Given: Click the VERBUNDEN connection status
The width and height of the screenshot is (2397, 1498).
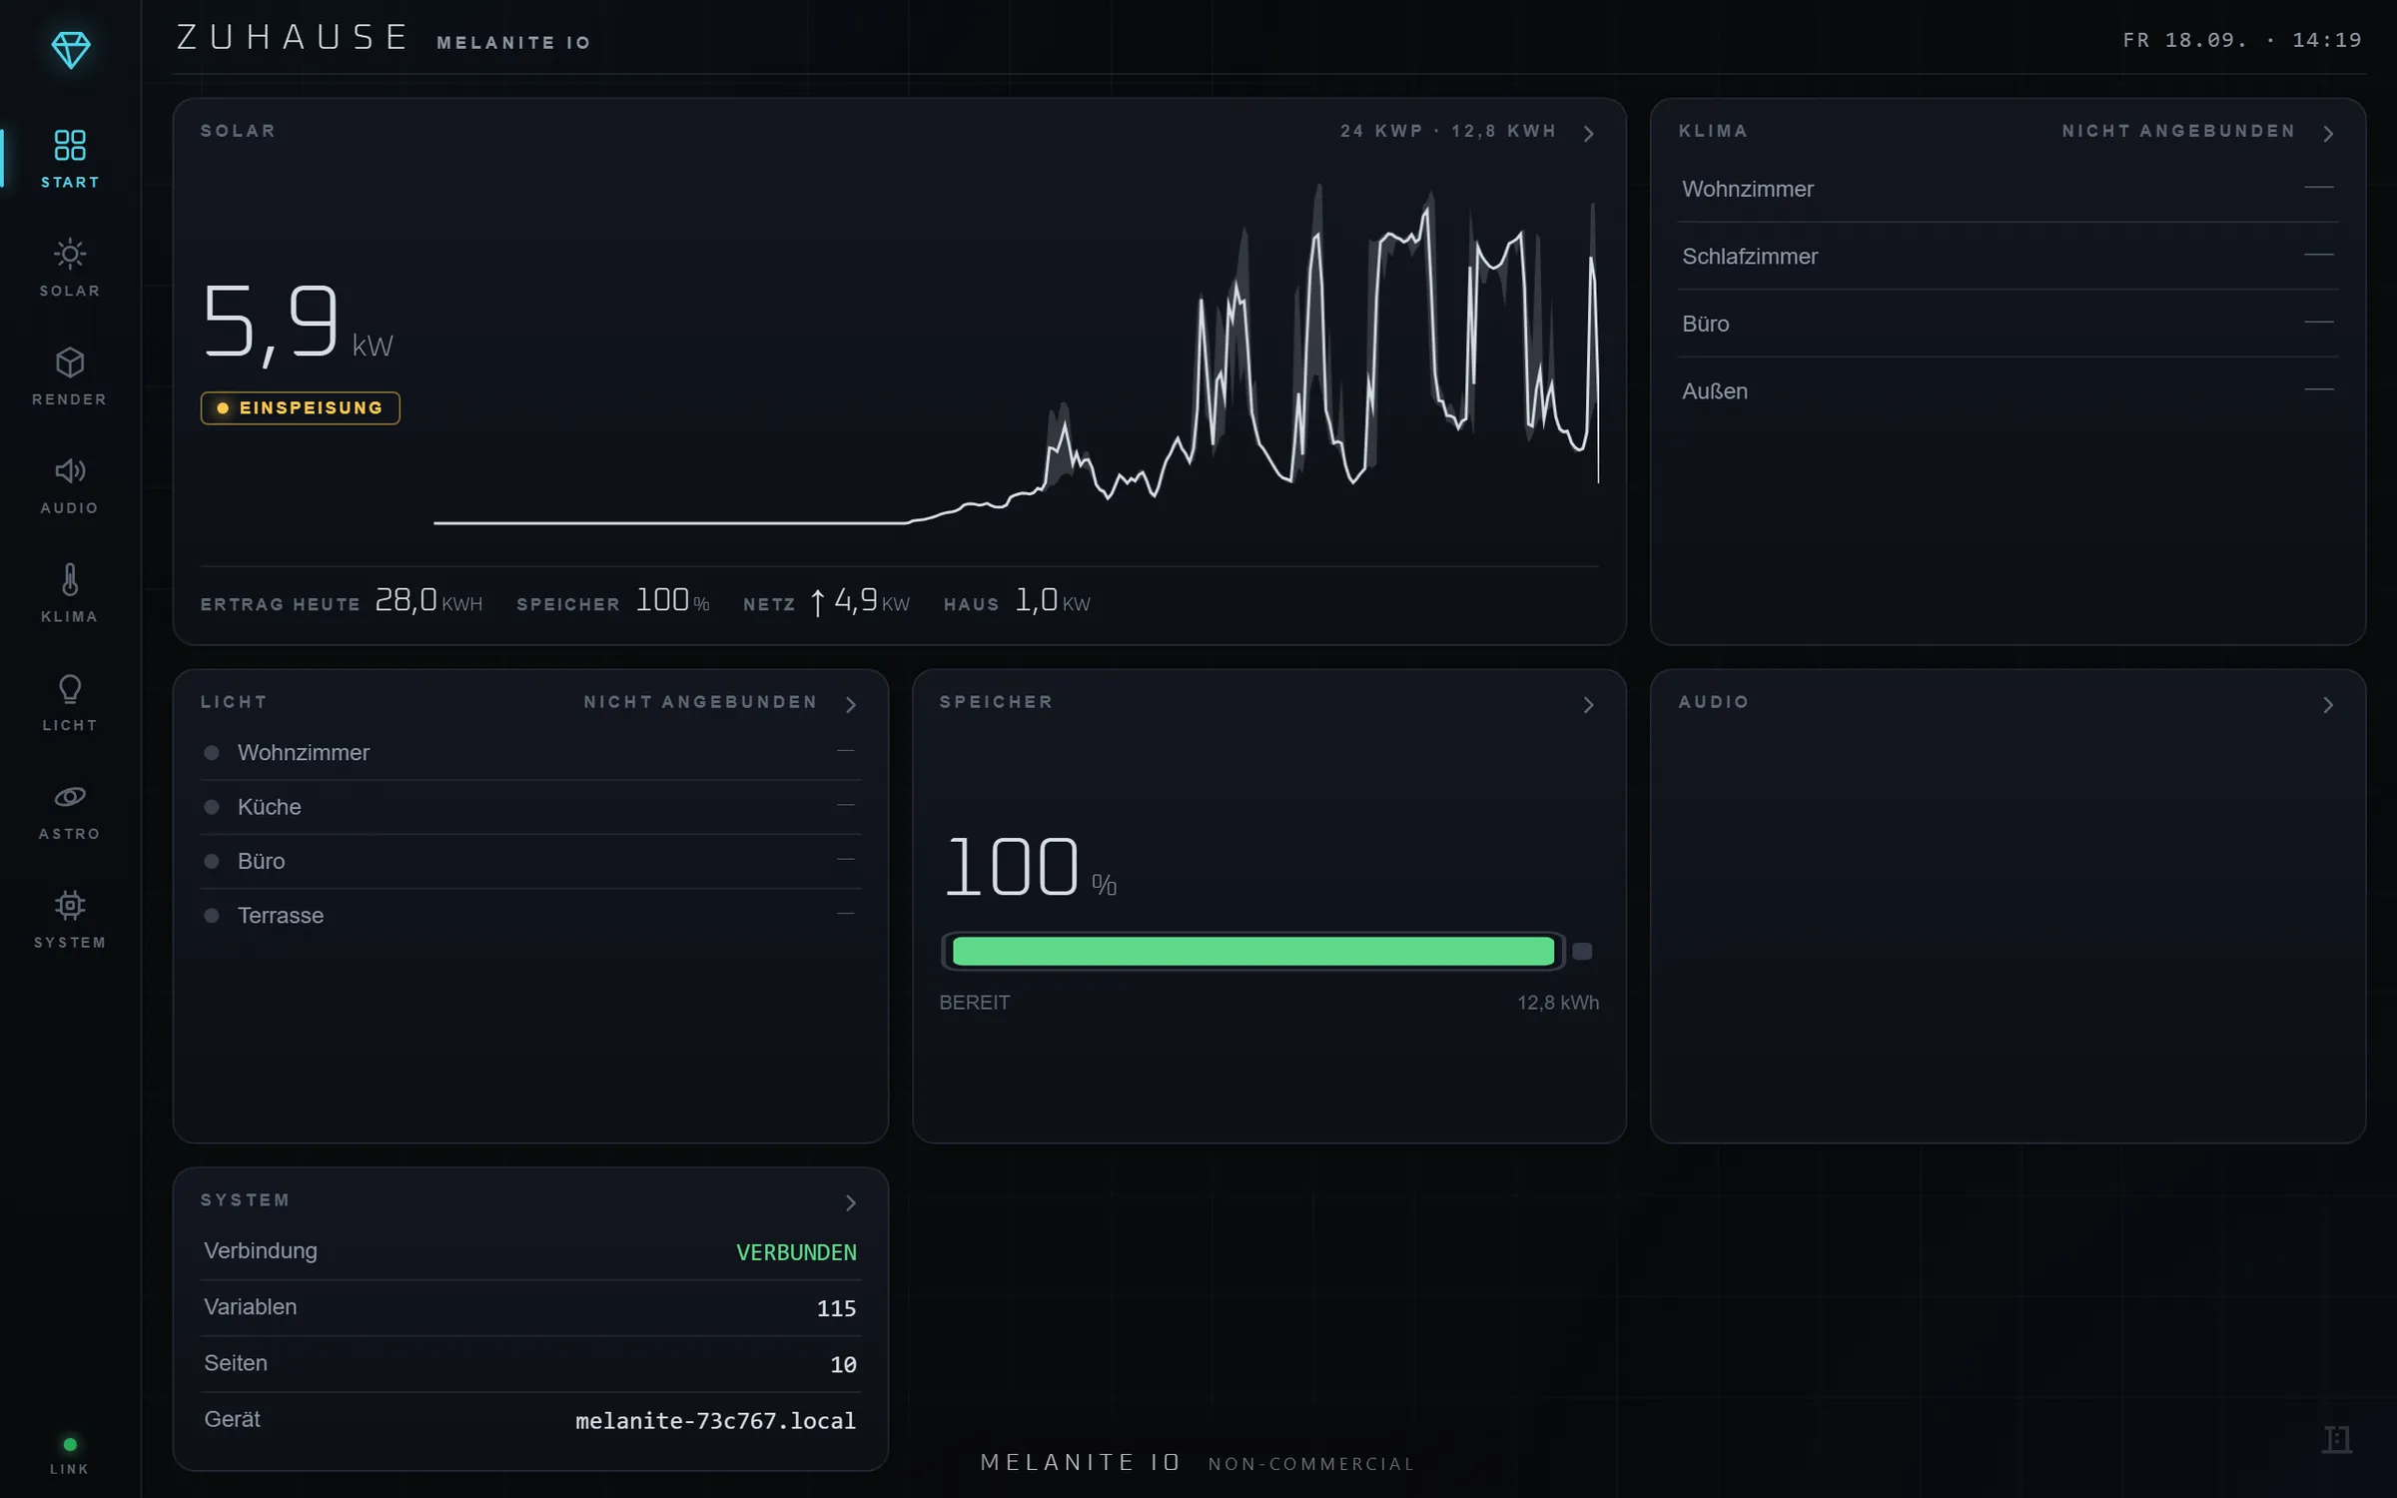Looking at the screenshot, I should coord(796,1252).
